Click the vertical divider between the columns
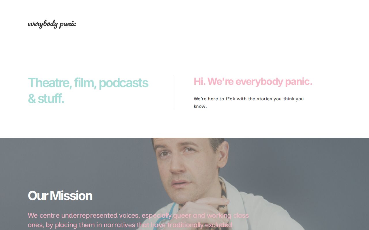369x230 pixels. pyautogui.click(x=173, y=92)
